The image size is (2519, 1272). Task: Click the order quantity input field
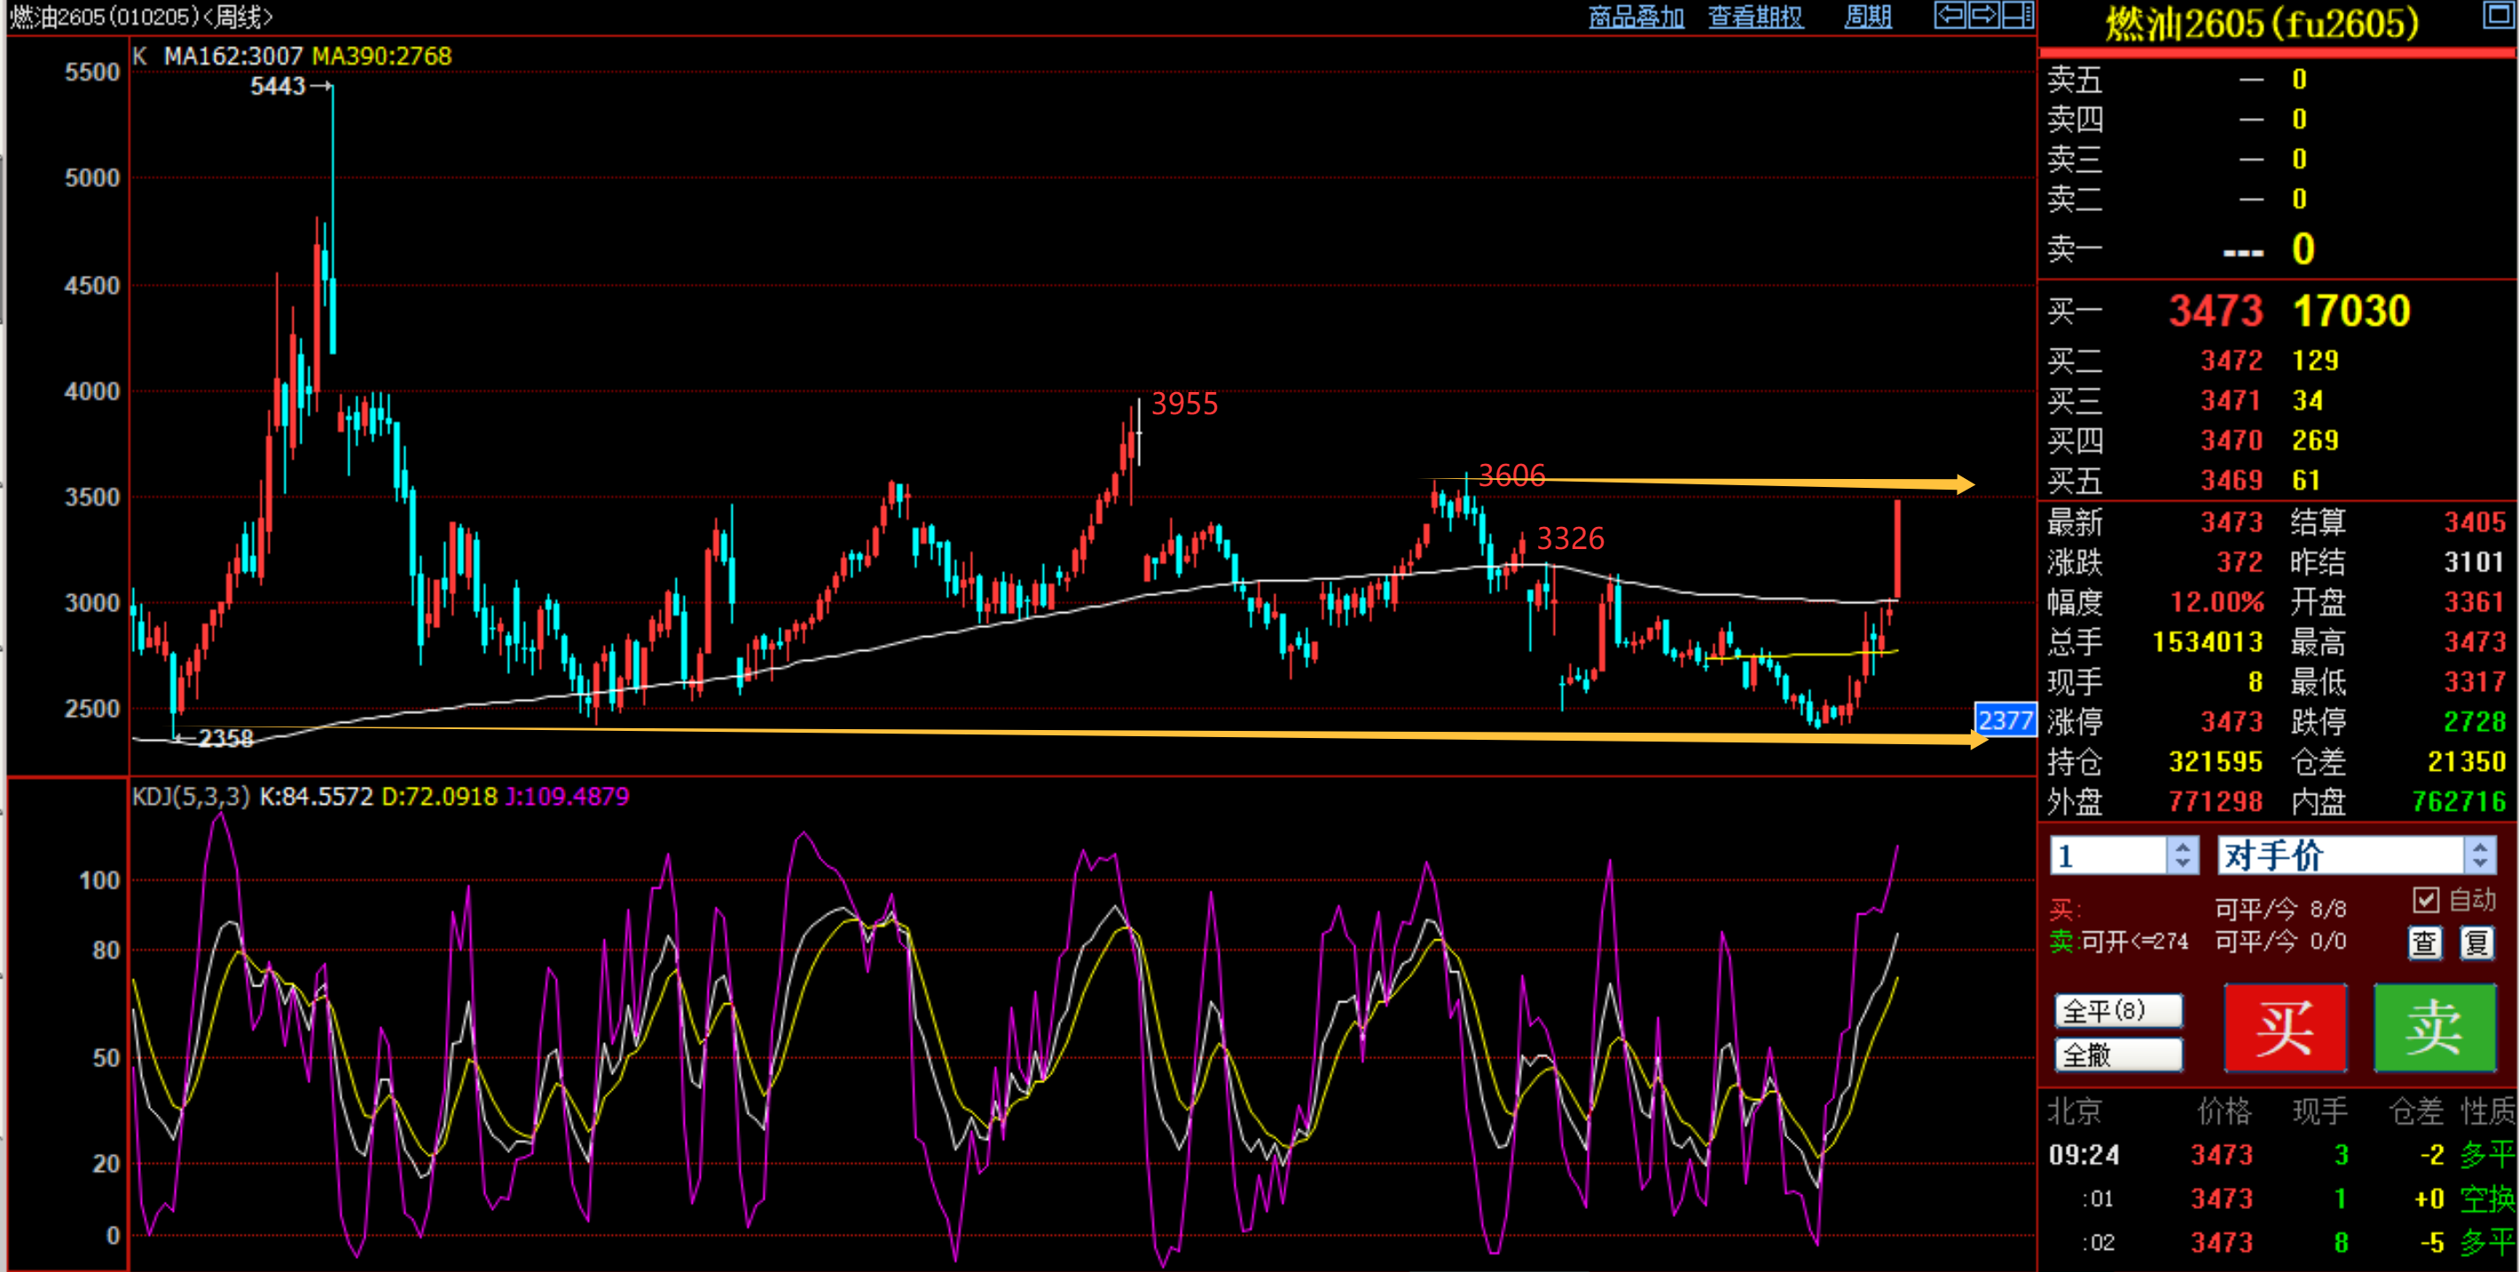pyautogui.click(x=2107, y=855)
